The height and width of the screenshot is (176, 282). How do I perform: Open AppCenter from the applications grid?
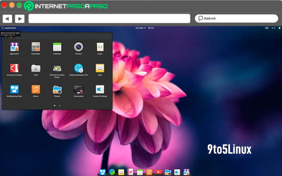click(x=14, y=47)
